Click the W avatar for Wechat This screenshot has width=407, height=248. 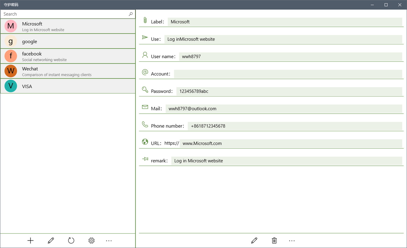(11, 71)
